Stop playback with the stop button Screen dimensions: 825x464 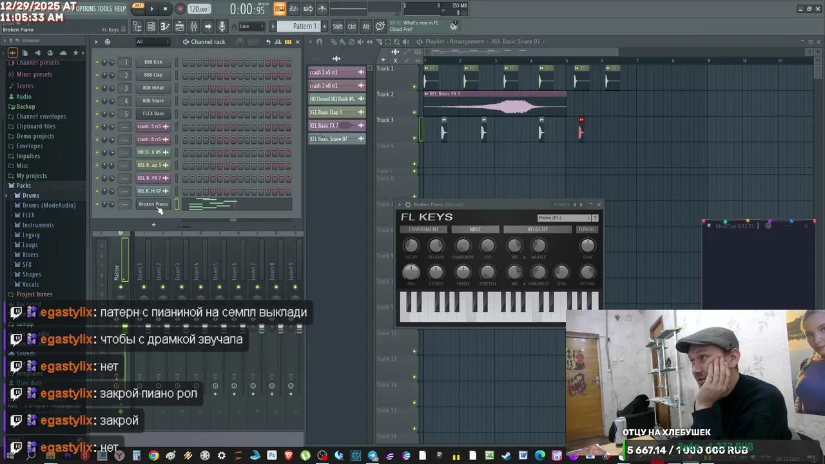[x=165, y=9]
